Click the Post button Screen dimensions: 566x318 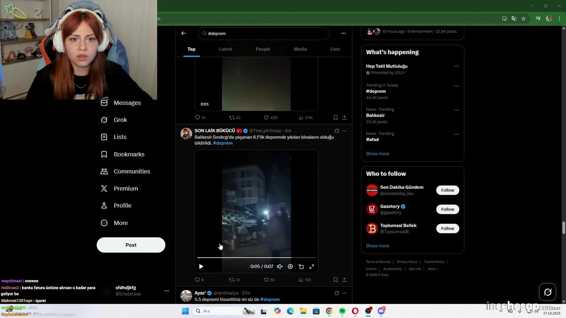(131, 245)
